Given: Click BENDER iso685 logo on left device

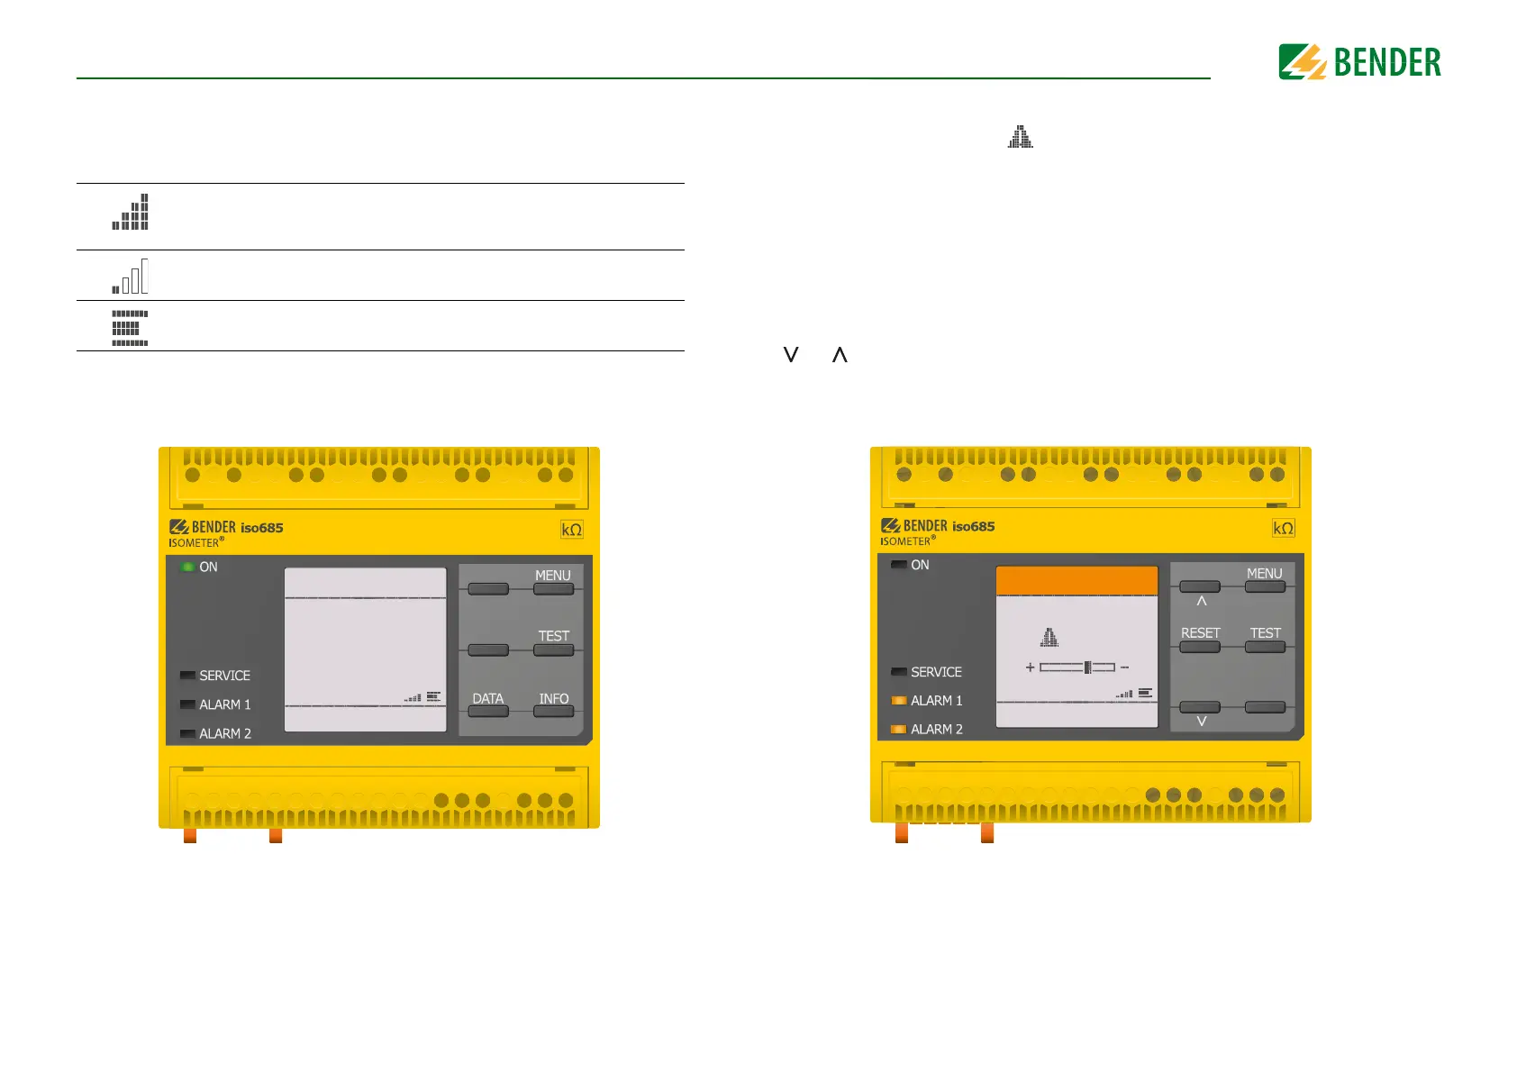Looking at the screenshot, I should 226,527.
